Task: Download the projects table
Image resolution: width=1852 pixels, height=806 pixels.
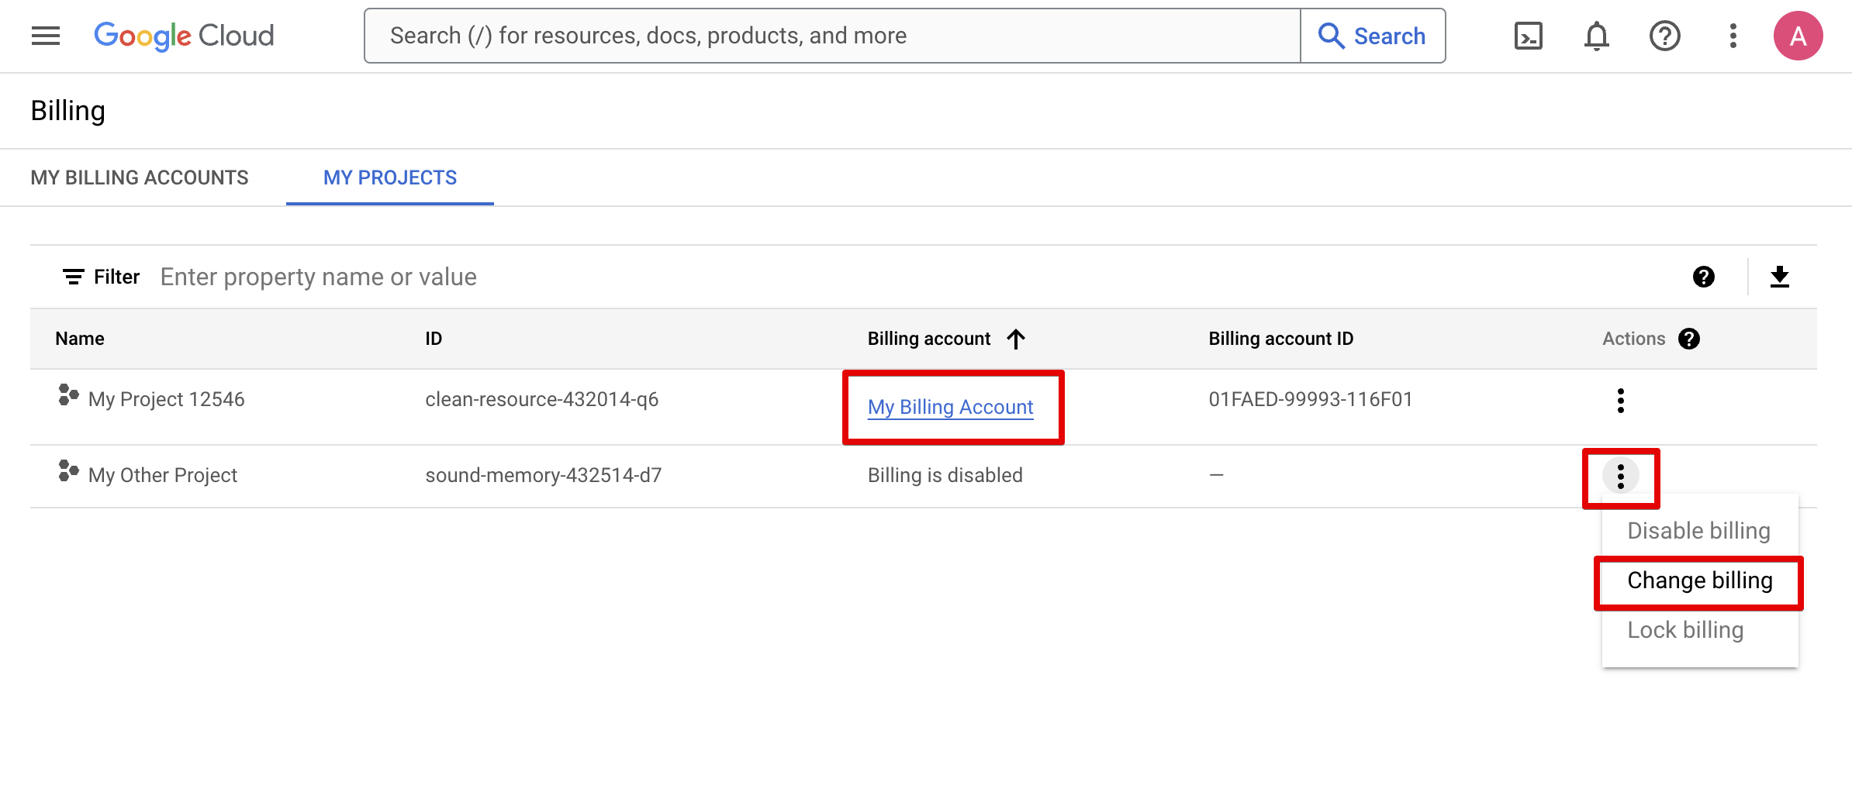Action: [x=1780, y=277]
